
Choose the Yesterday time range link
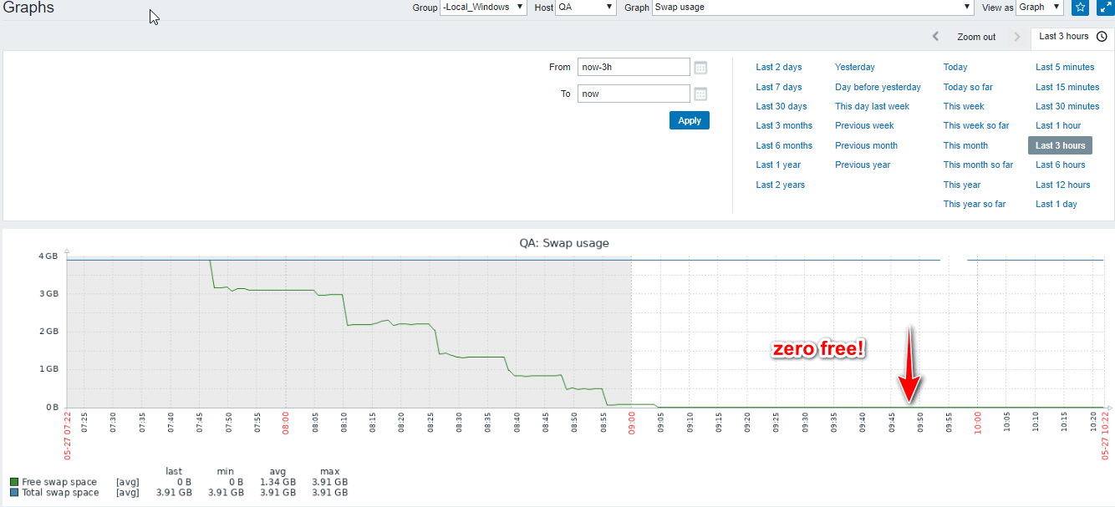(x=855, y=67)
